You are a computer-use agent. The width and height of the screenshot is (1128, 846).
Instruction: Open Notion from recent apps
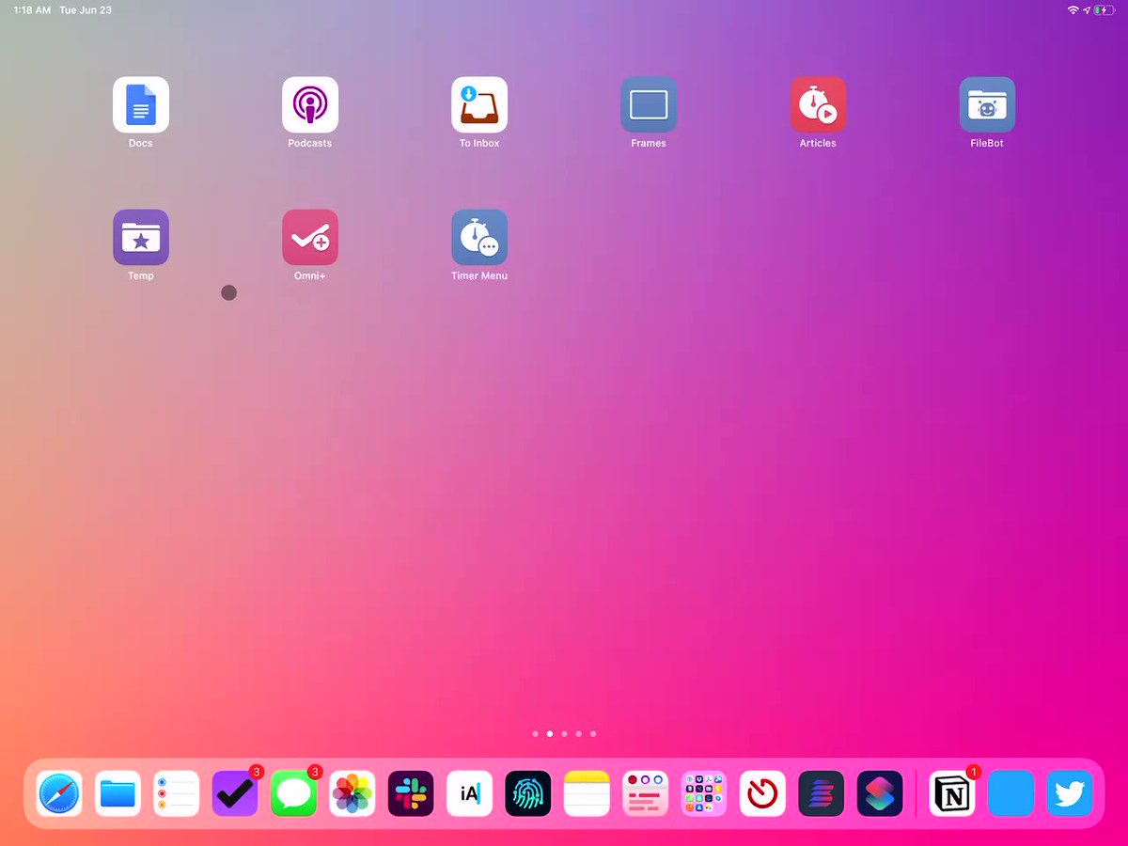click(x=952, y=793)
